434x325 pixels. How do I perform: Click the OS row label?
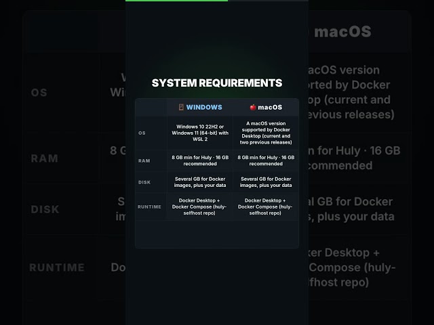[x=142, y=133]
